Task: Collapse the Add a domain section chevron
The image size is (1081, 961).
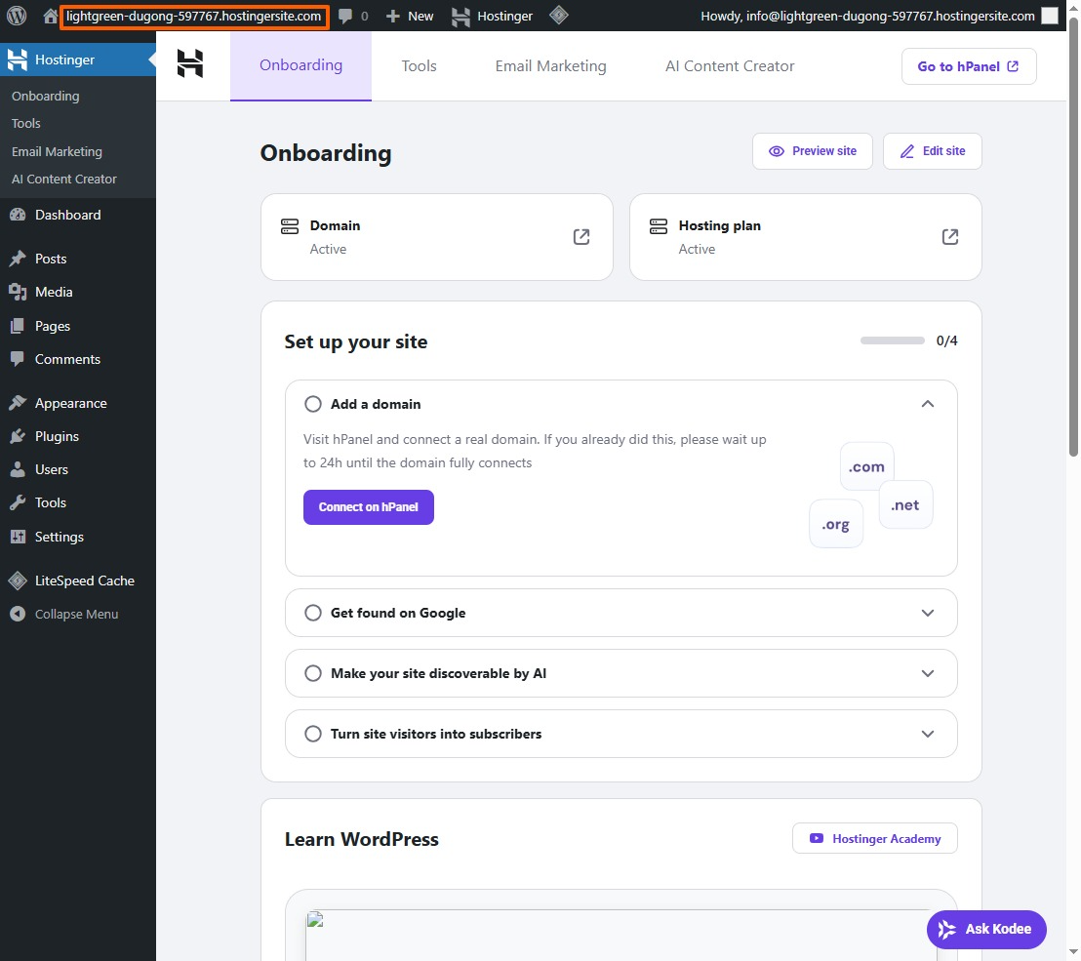Action: [928, 404]
